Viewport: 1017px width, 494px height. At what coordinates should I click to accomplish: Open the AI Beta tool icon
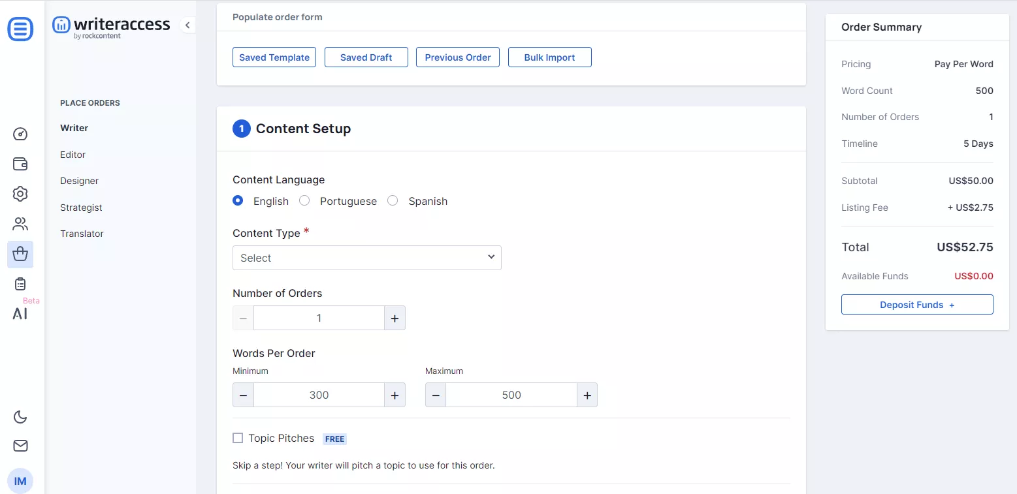pyautogui.click(x=20, y=313)
